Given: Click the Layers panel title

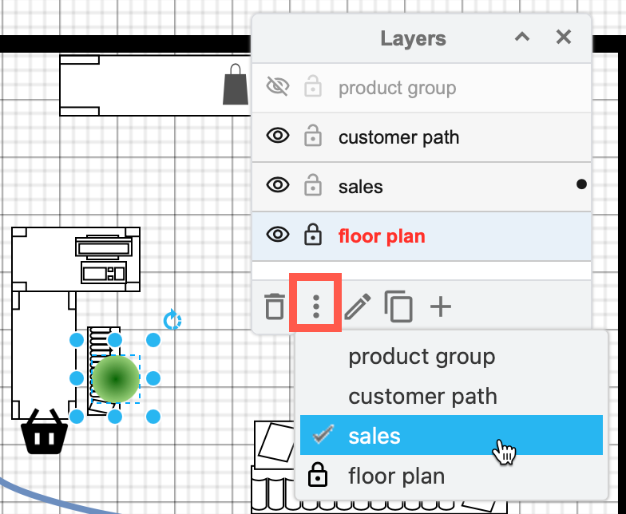Looking at the screenshot, I should click(414, 38).
